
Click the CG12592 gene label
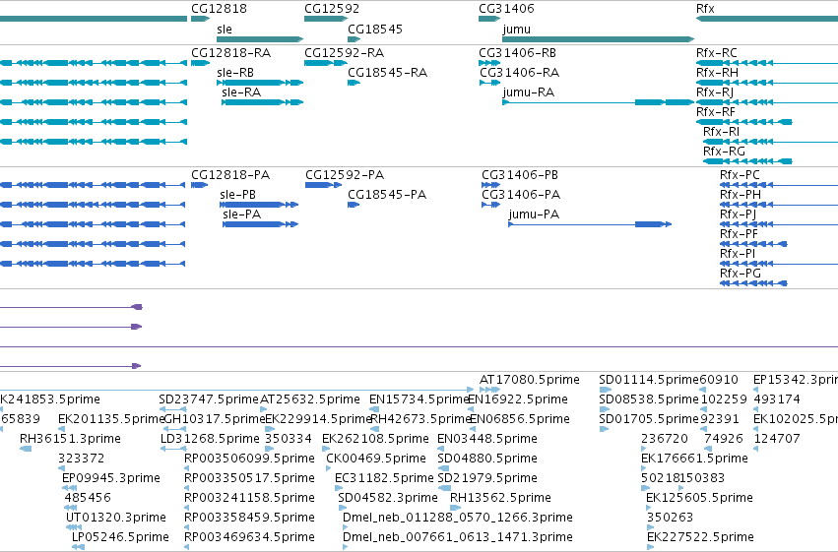pyautogui.click(x=332, y=9)
